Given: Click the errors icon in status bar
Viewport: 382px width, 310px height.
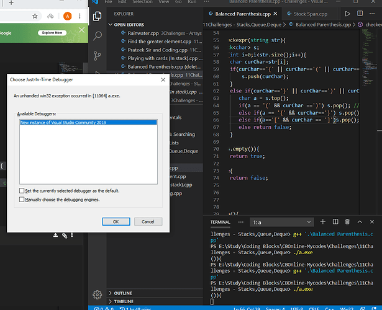Looking at the screenshot, I should 97,309.
